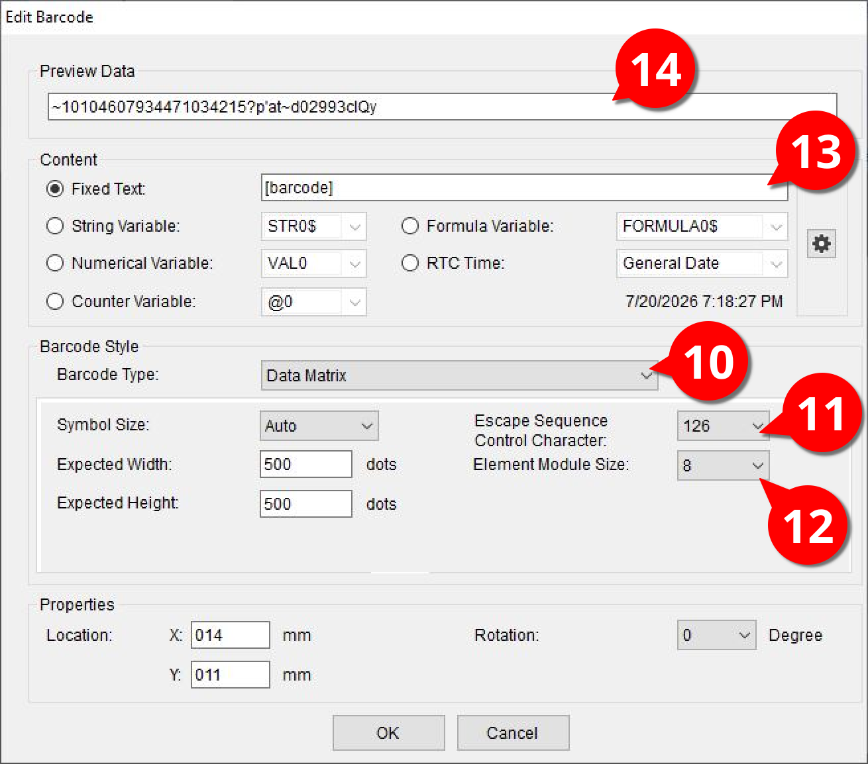Click the OK button
This screenshot has height=764, width=868.
[x=388, y=733]
